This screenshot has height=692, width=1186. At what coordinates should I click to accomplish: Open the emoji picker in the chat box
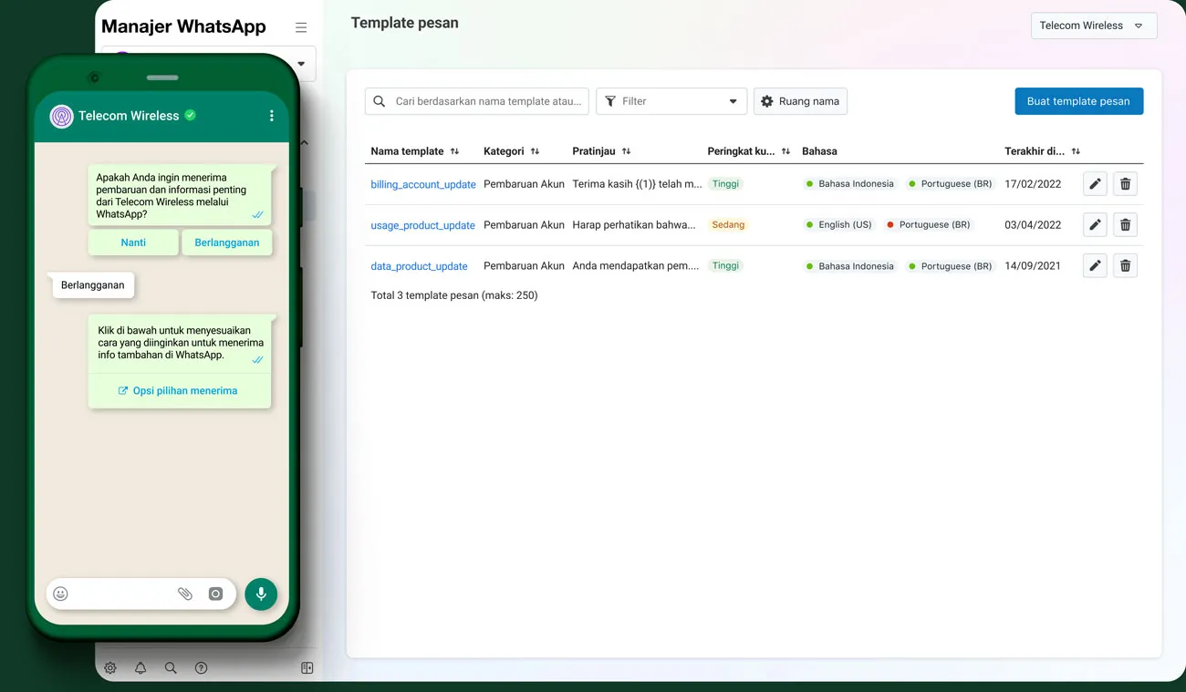[60, 593]
